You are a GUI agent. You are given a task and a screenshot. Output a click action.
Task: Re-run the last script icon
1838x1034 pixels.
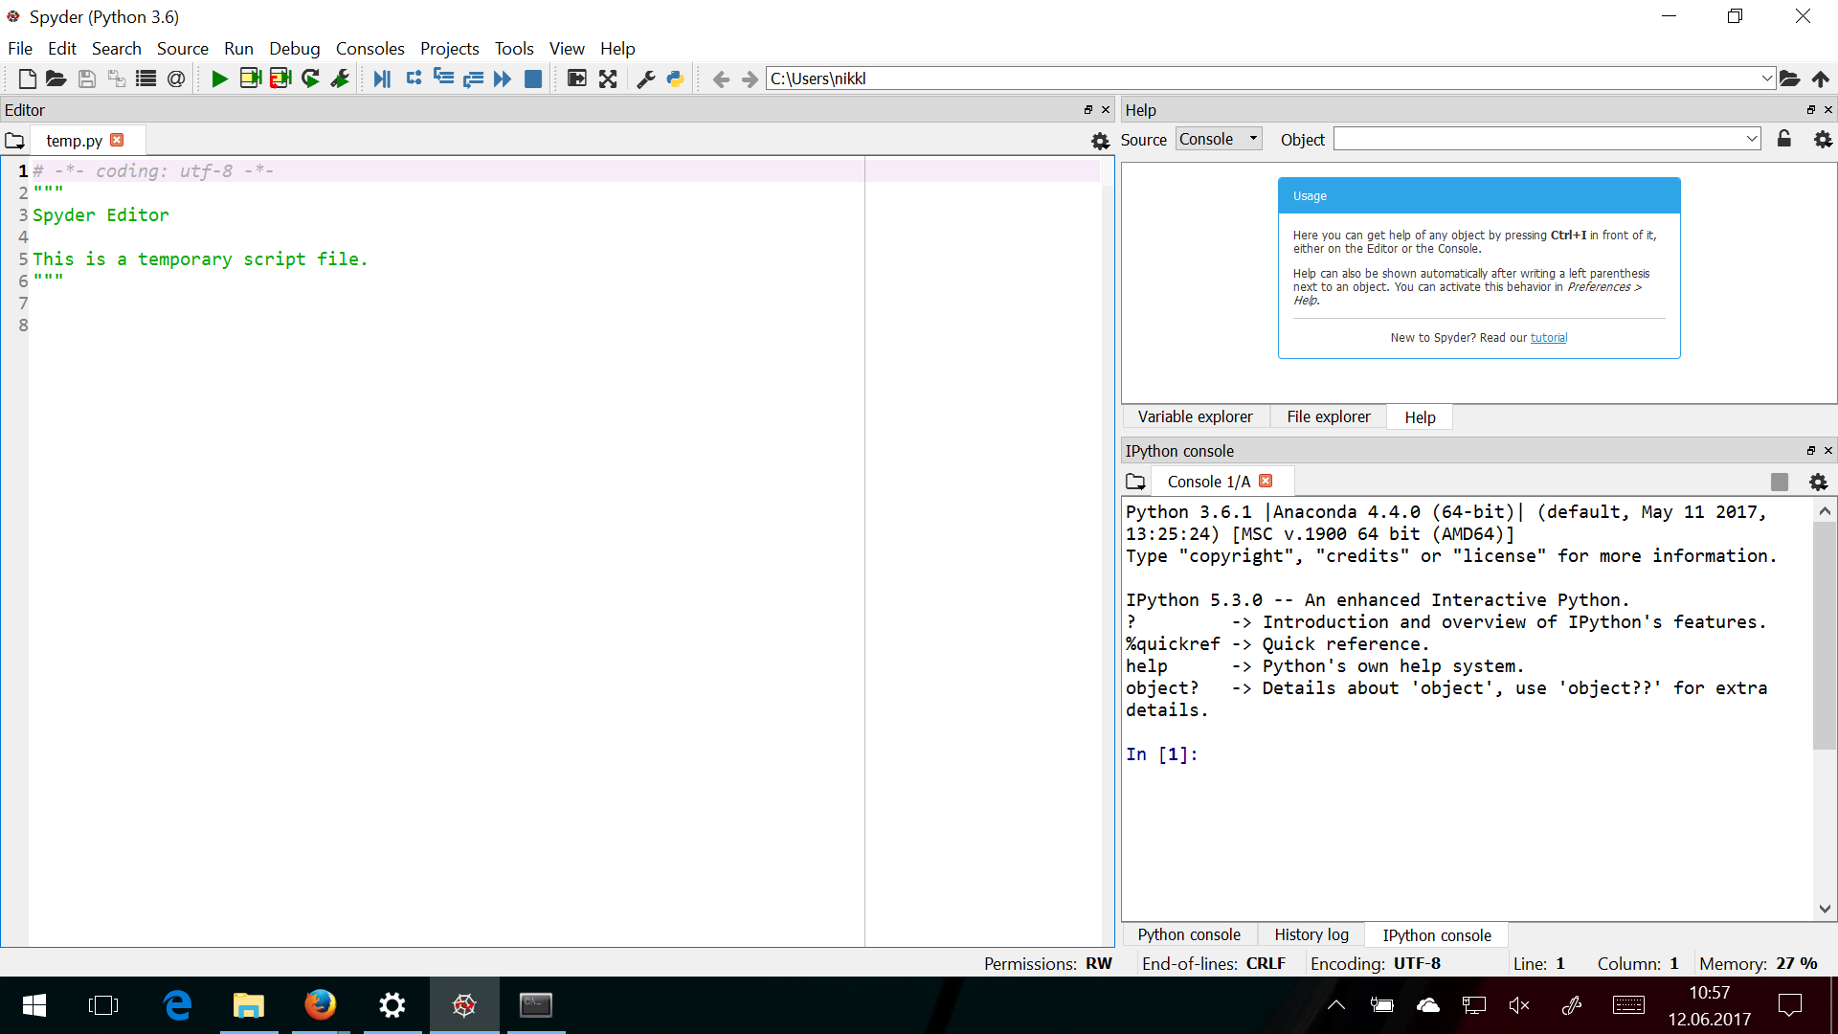click(x=310, y=79)
